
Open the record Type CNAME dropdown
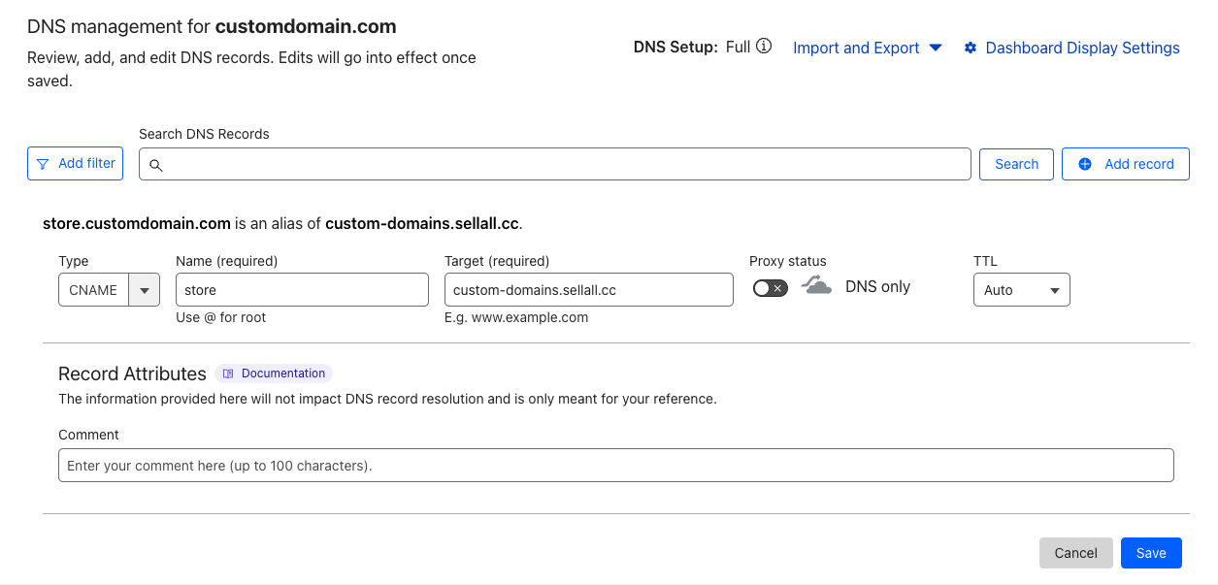click(x=145, y=290)
